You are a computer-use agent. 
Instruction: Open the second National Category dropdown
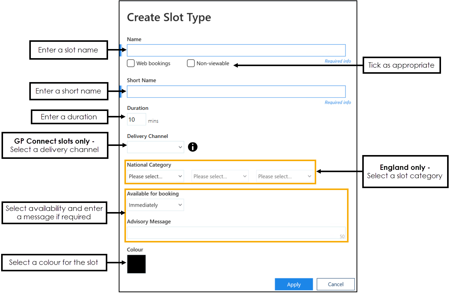(x=220, y=176)
